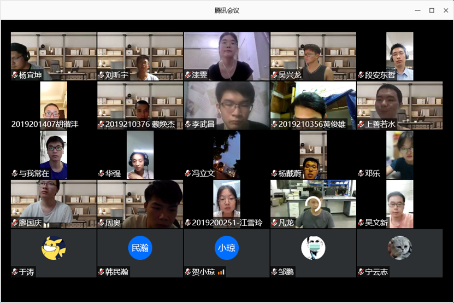This screenshot has width=454, height=303.
Task: Click 邹鹏's masked doctor avatar
Action: 313,248
